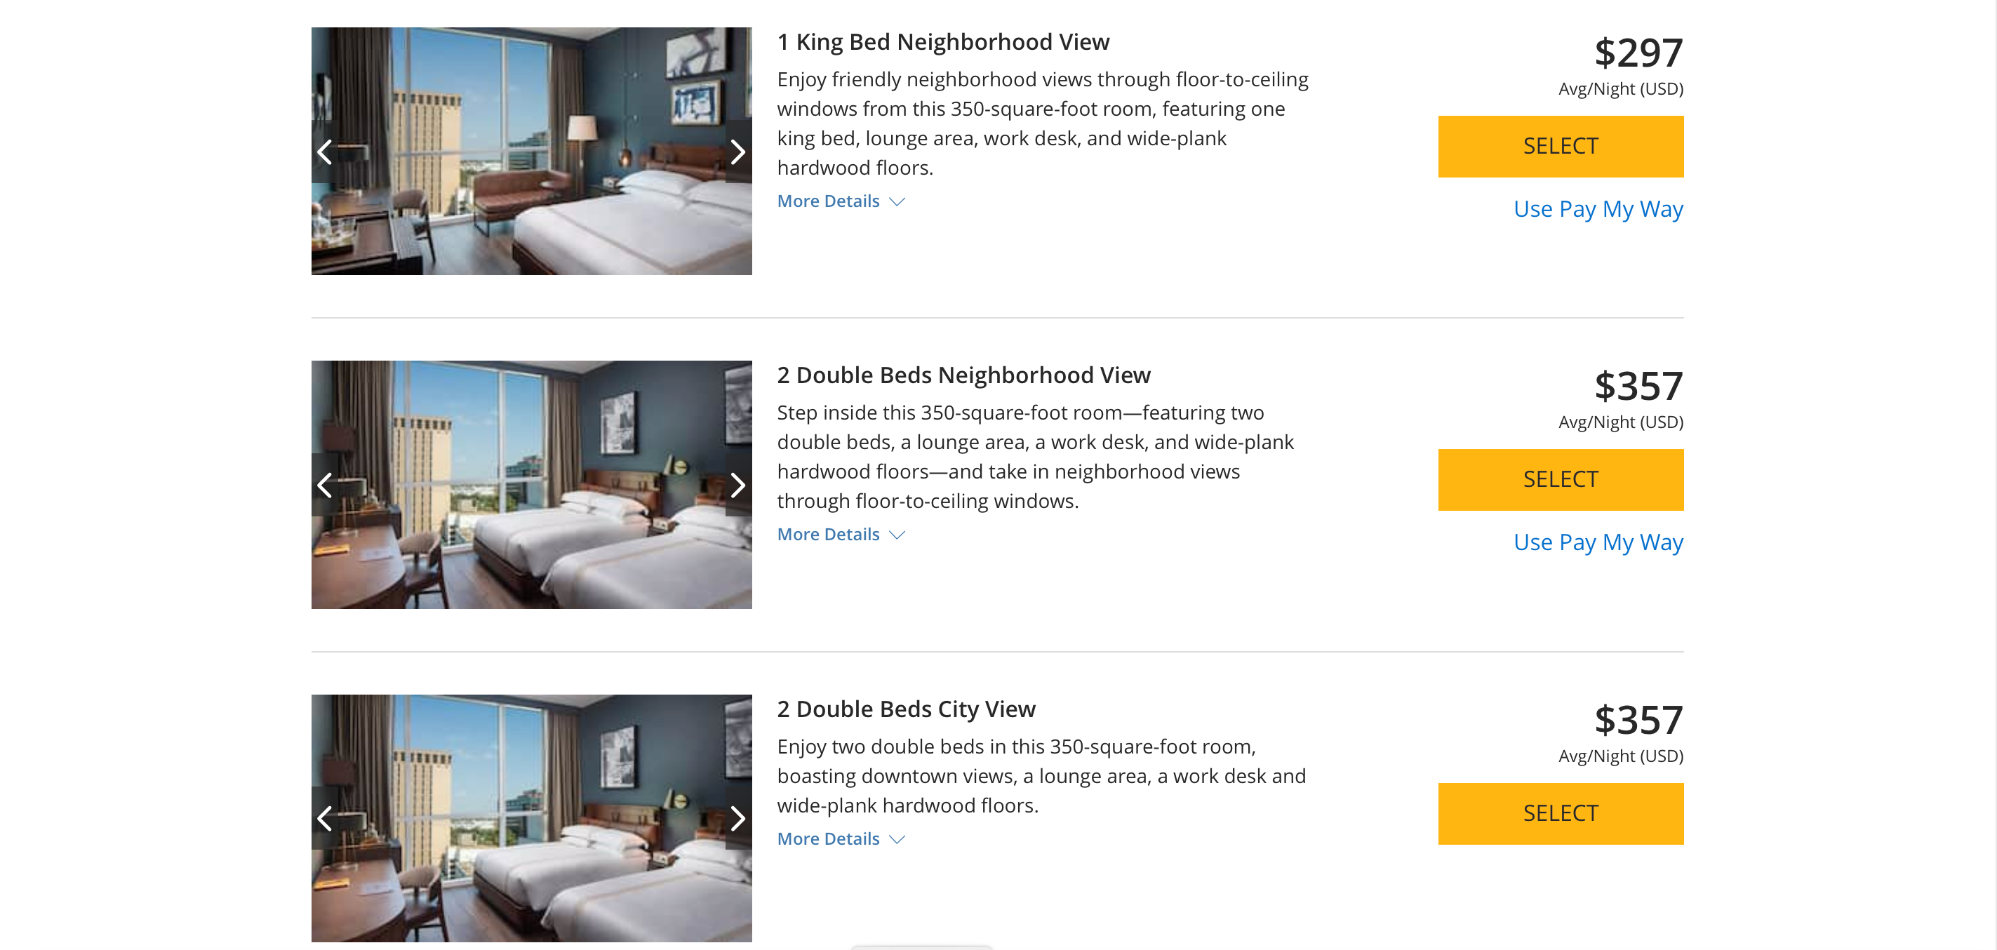
Task: Previous photo for Double Beds Neighborhood View
Action: [x=325, y=485]
